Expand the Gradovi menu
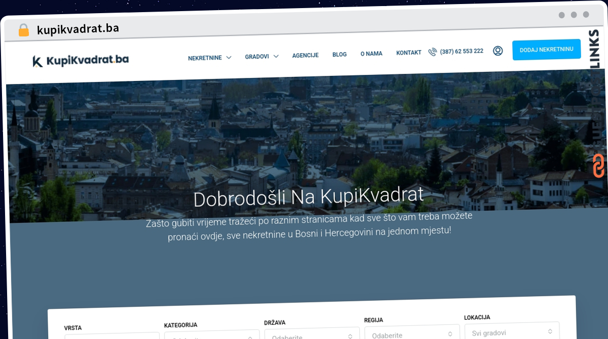Image resolution: width=608 pixels, height=339 pixels. [x=261, y=57]
